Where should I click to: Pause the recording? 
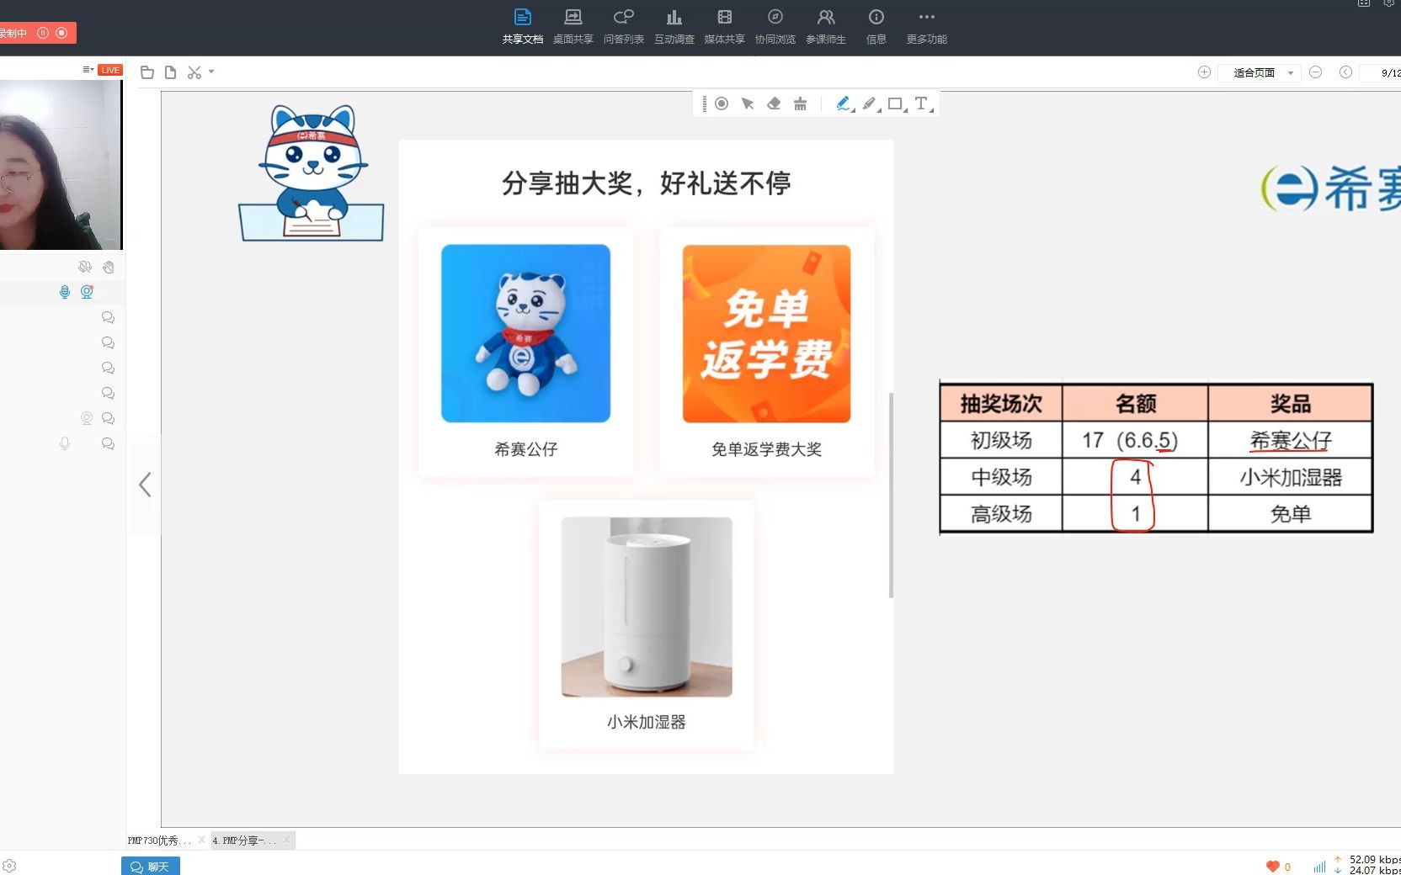[43, 33]
